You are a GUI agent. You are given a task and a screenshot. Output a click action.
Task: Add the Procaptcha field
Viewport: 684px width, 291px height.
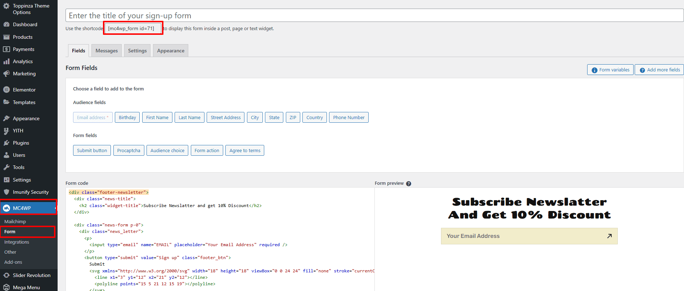129,150
